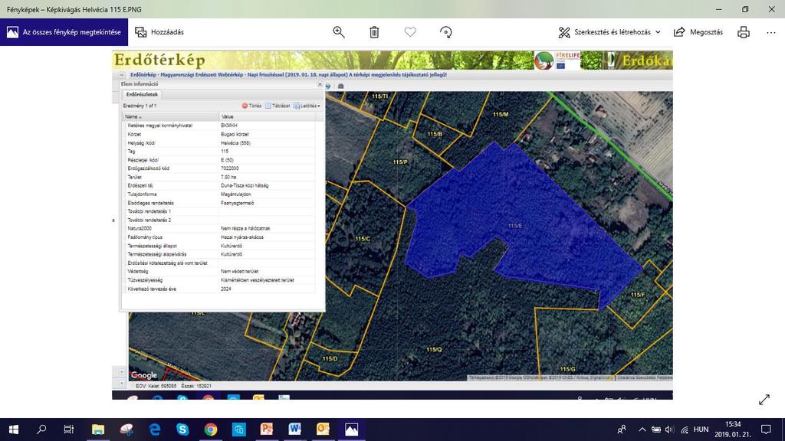Image resolution: width=785 pixels, height=441 pixels.
Task: Click the 'Faanyagtermelő' value cell
Action: point(238,203)
